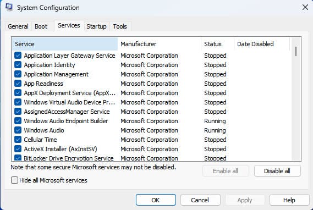
Task: Toggle the Cellular Time checkbox
Action: pyautogui.click(x=18, y=140)
